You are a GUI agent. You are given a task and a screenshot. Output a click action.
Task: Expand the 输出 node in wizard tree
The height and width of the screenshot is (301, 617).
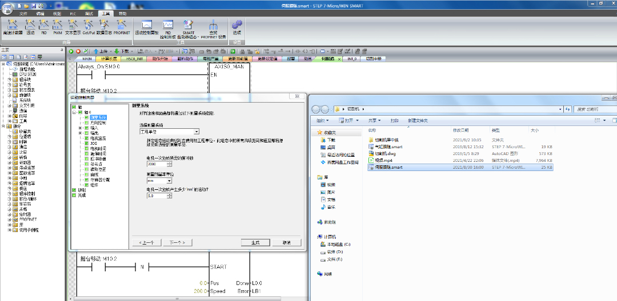coord(81,133)
